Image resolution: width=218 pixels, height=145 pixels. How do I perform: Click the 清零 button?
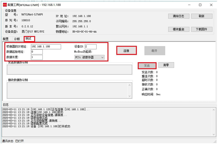click(166, 65)
